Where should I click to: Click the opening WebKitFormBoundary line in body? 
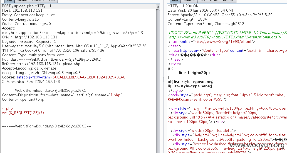(44, 91)
